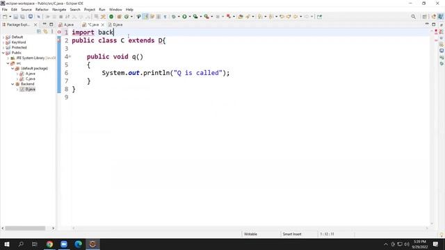Open the New file dropdown arrow
Image resolution: width=445 pixels, height=250 pixels.
(x=10, y=17)
